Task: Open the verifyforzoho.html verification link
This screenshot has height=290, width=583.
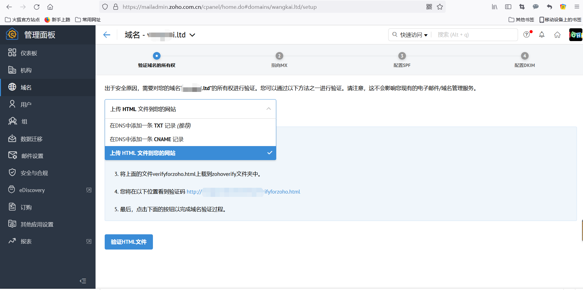Action: [243, 192]
